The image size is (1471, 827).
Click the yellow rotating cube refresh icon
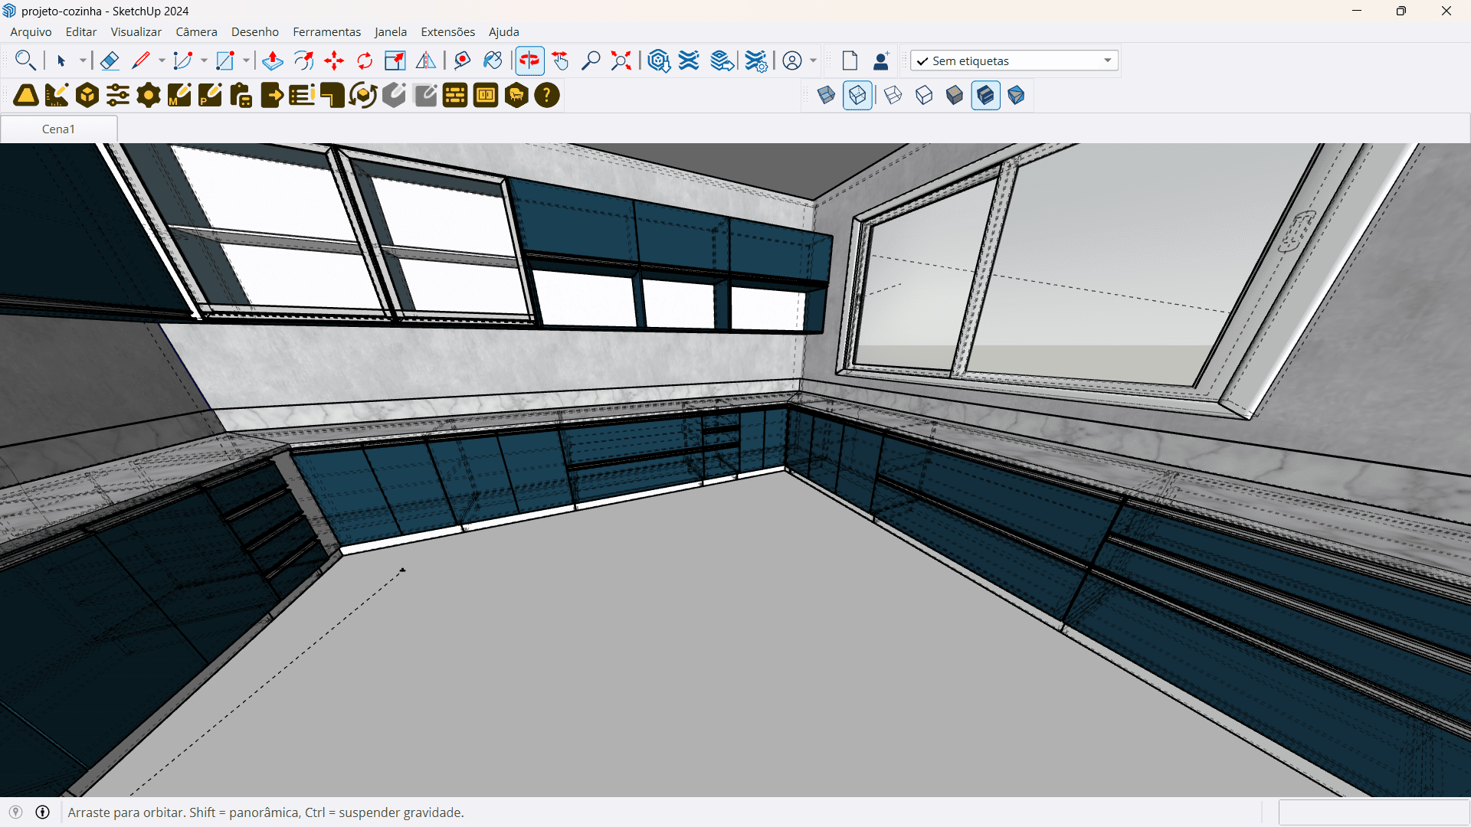(363, 95)
